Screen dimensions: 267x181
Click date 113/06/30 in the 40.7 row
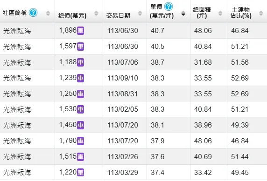(123, 31)
